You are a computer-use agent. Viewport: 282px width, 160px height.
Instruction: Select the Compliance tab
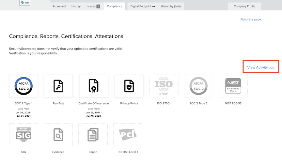115,6
